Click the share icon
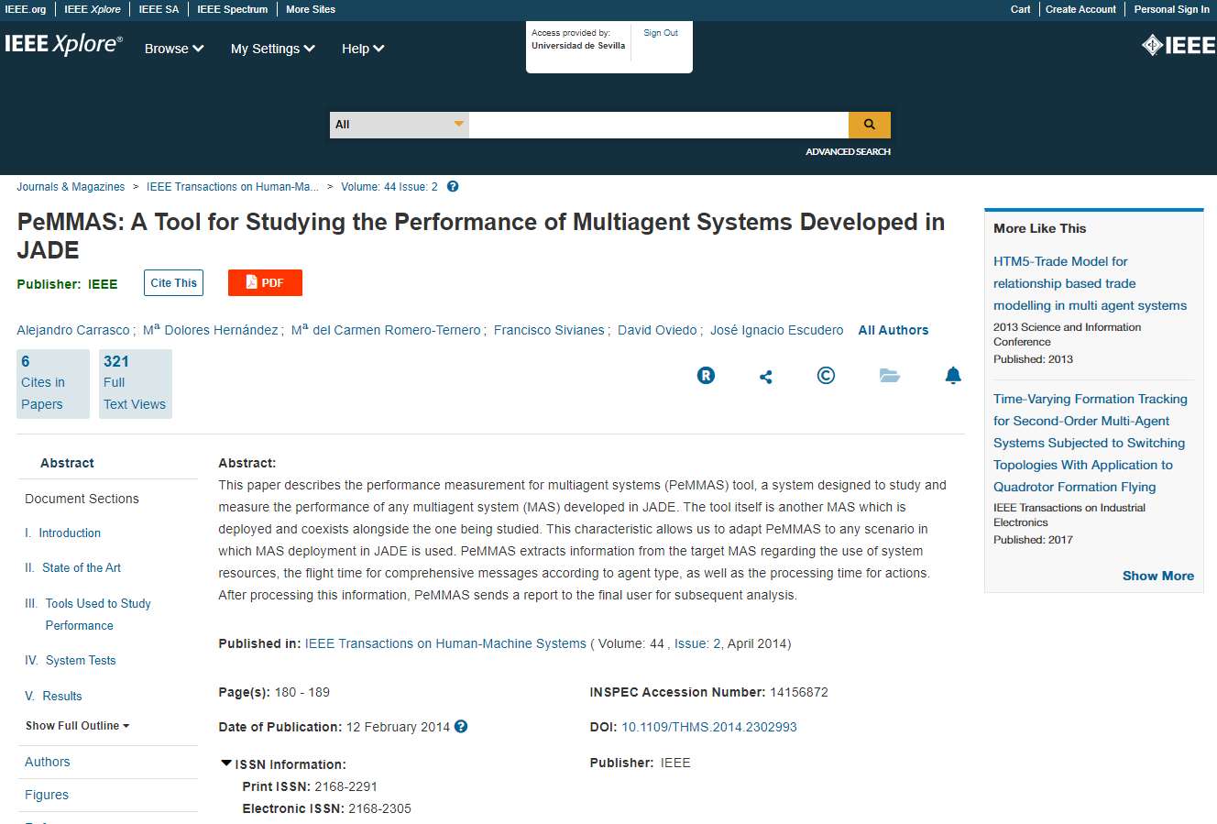The height and width of the screenshot is (824, 1217). (766, 377)
